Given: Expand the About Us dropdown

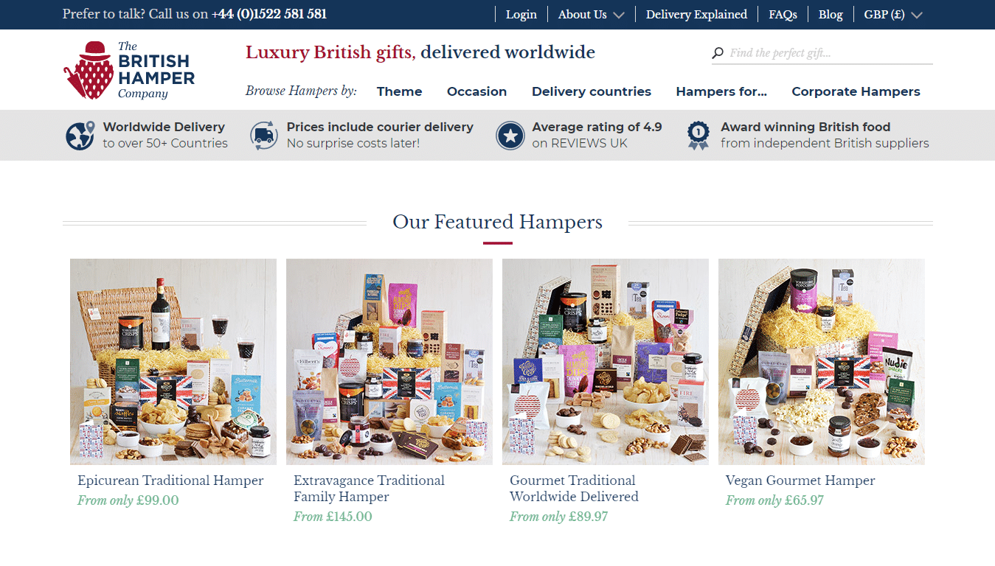Looking at the screenshot, I should point(591,15).
